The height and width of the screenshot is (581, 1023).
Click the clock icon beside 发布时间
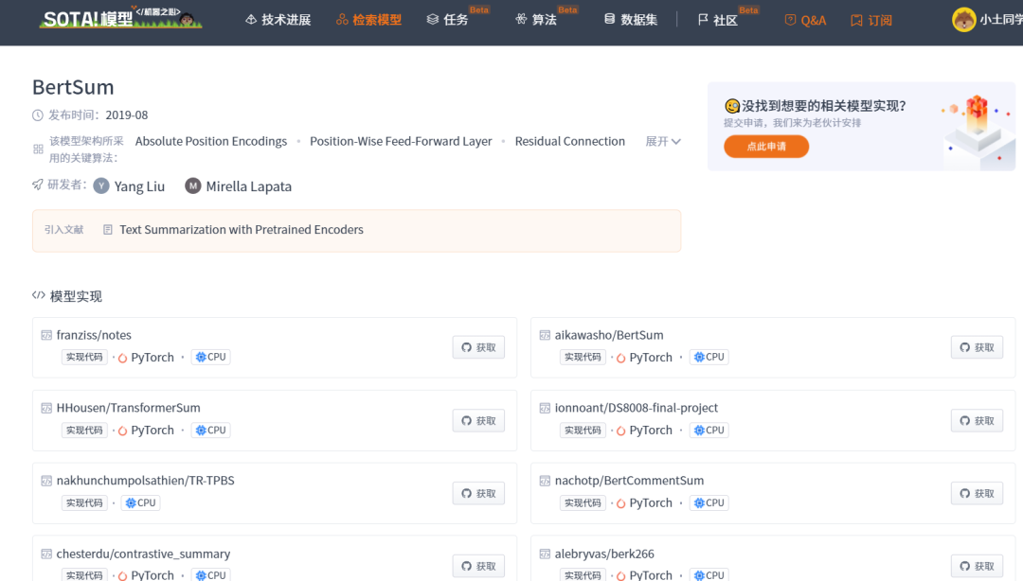coord(38,115)
